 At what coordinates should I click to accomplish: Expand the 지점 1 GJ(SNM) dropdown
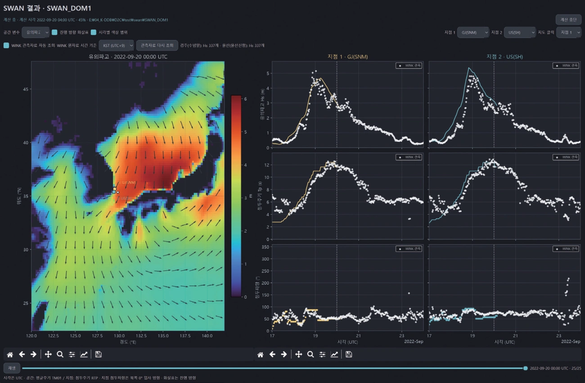point(473,32)
